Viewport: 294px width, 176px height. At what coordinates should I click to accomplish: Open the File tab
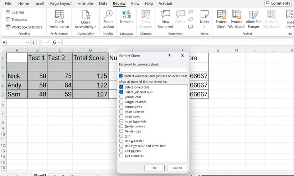[x=8, y=3]
